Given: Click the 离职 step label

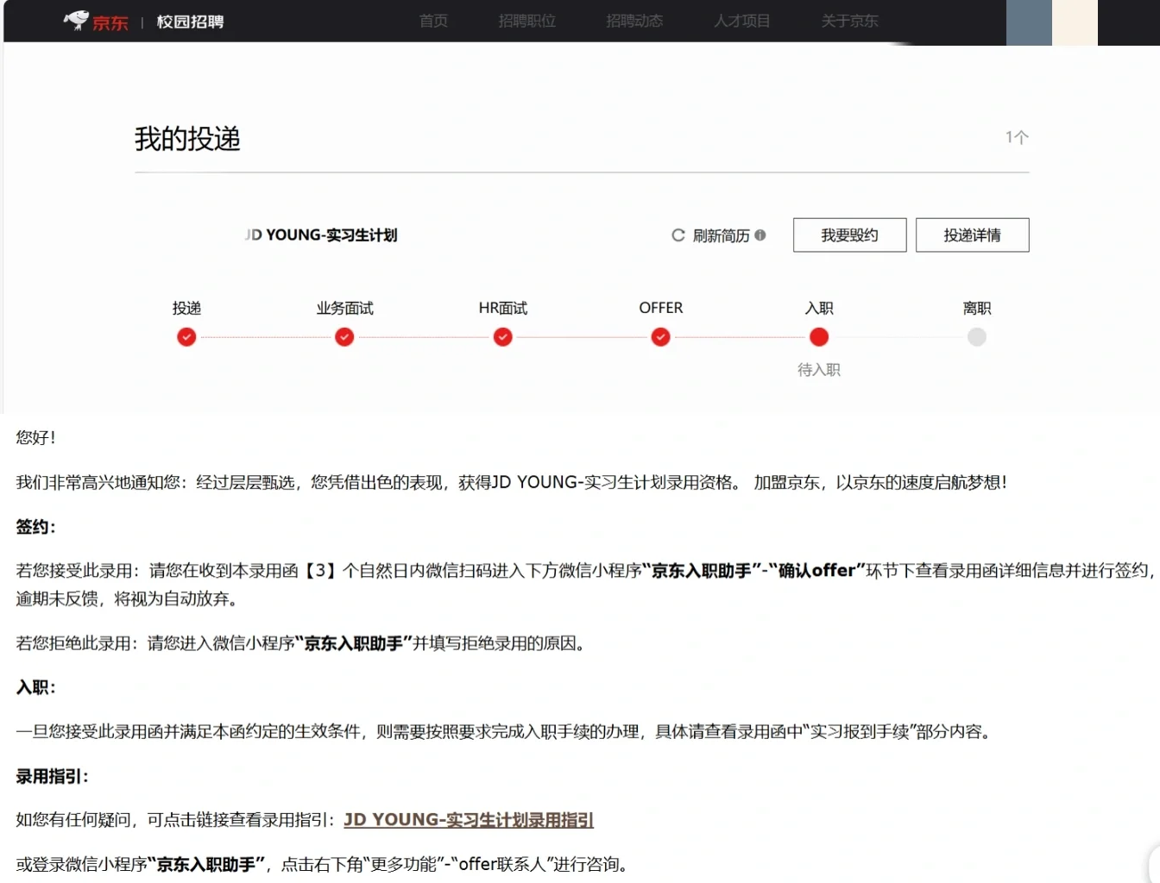Looking at the screenshot, I should point(977,308).
